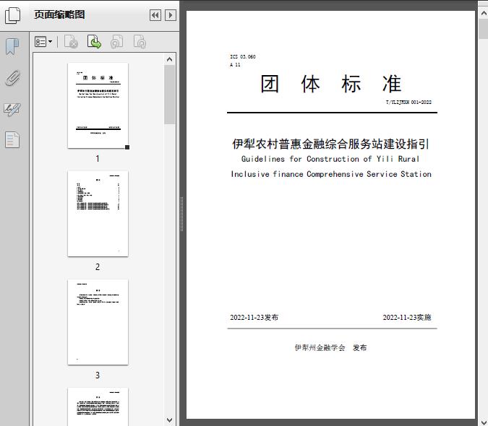Click the standard number T/YLZJRXH 001-2022
This screenshot has width=488, height=426.
click(x=408, y=103)
